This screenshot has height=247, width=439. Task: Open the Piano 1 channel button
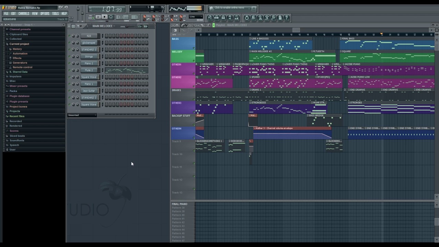(89, 84)
